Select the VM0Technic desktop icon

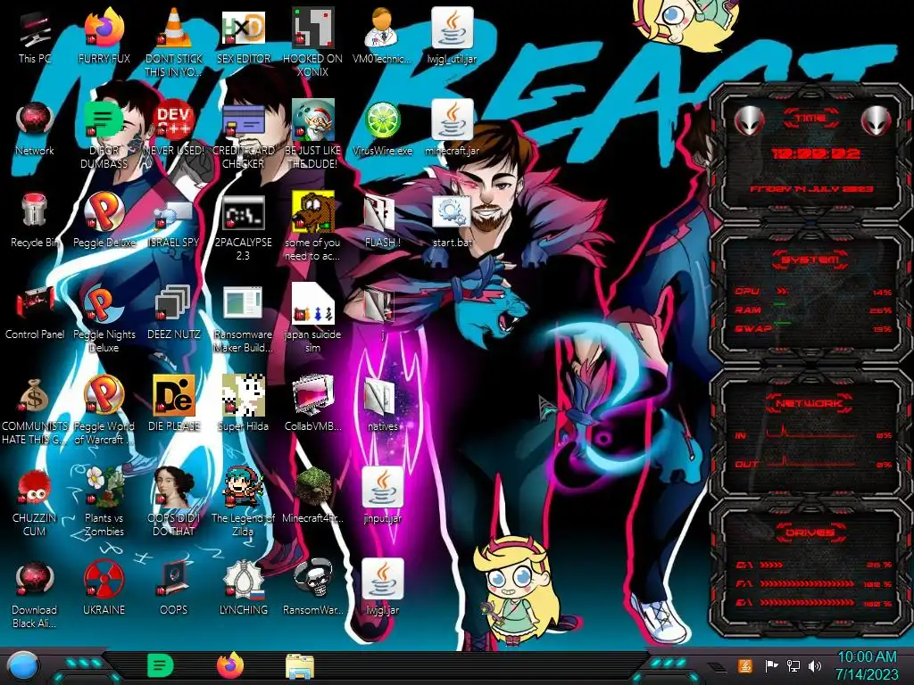(x=382, y=37)
